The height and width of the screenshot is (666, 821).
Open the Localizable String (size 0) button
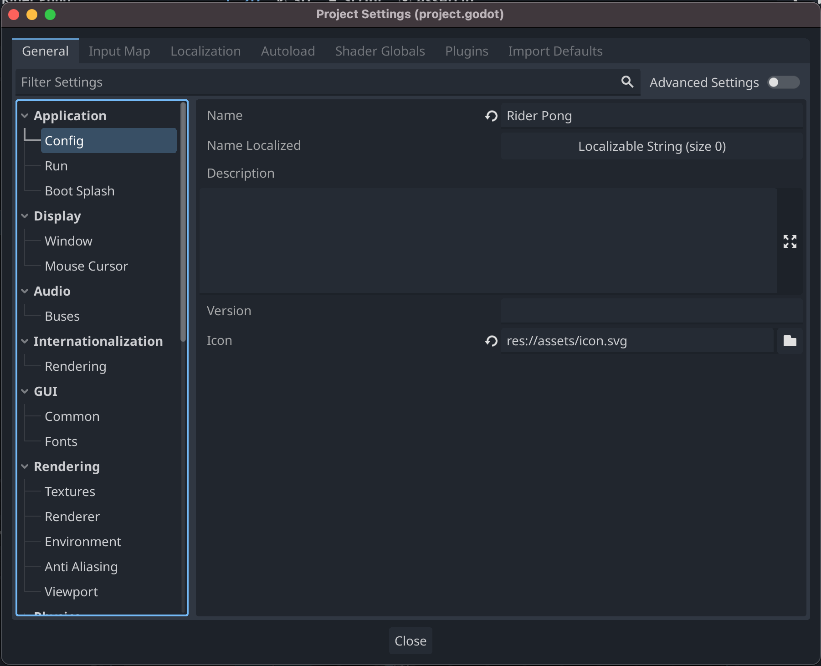point(652,146)
